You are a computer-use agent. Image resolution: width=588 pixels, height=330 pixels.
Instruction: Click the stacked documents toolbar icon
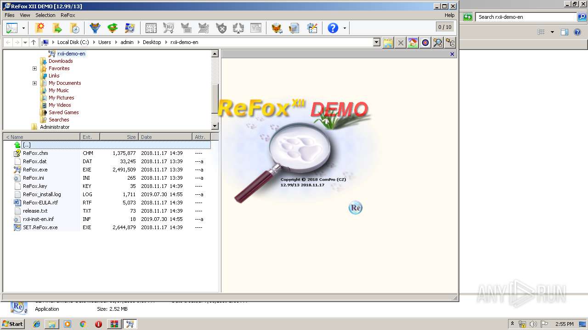click(x=294, y=28)
